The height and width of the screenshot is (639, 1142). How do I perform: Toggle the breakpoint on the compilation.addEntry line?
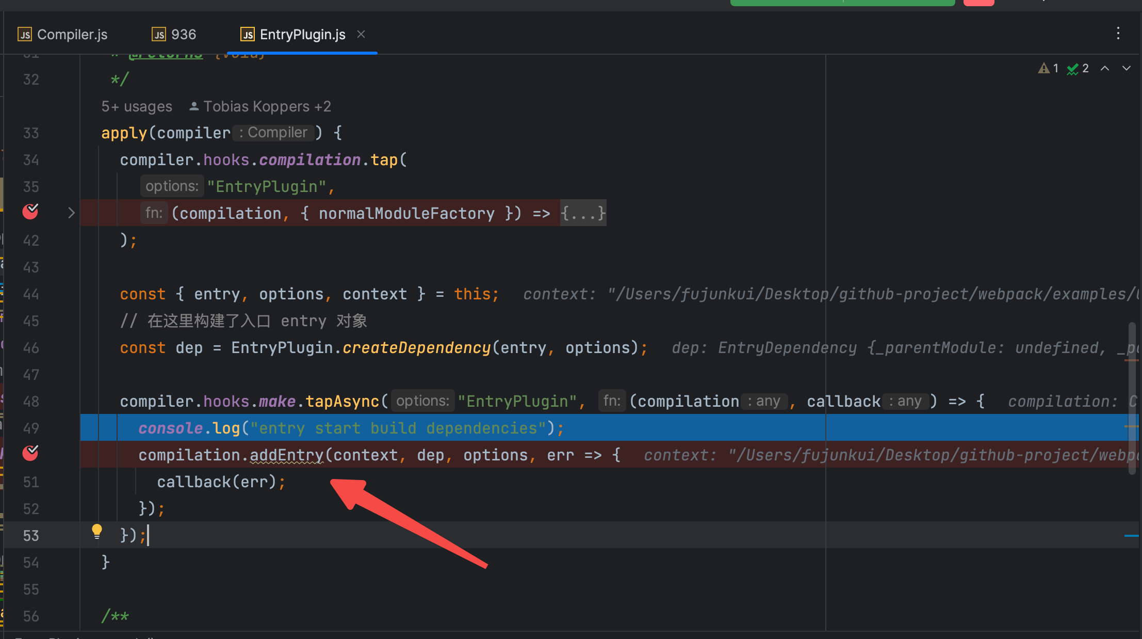[x=30, y=454]
